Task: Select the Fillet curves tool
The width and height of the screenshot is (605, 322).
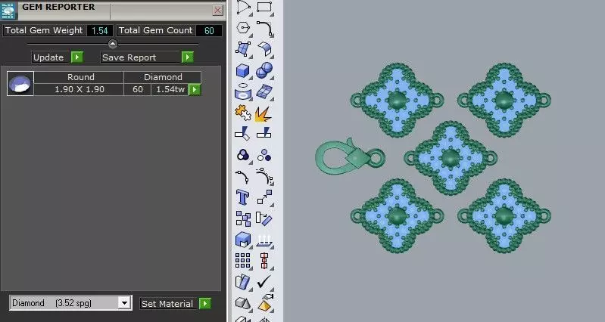Action: [x=264, y=29]
